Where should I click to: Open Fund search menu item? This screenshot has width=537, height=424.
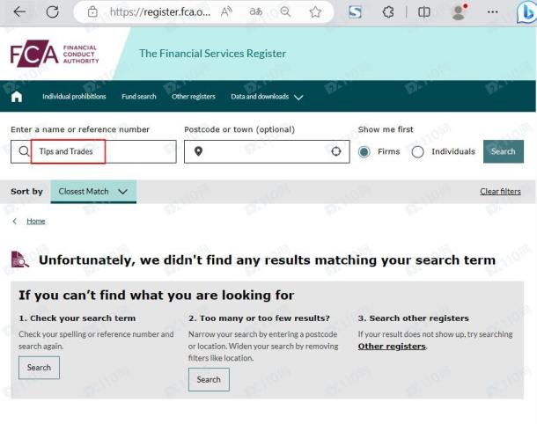tap(139, 97)
